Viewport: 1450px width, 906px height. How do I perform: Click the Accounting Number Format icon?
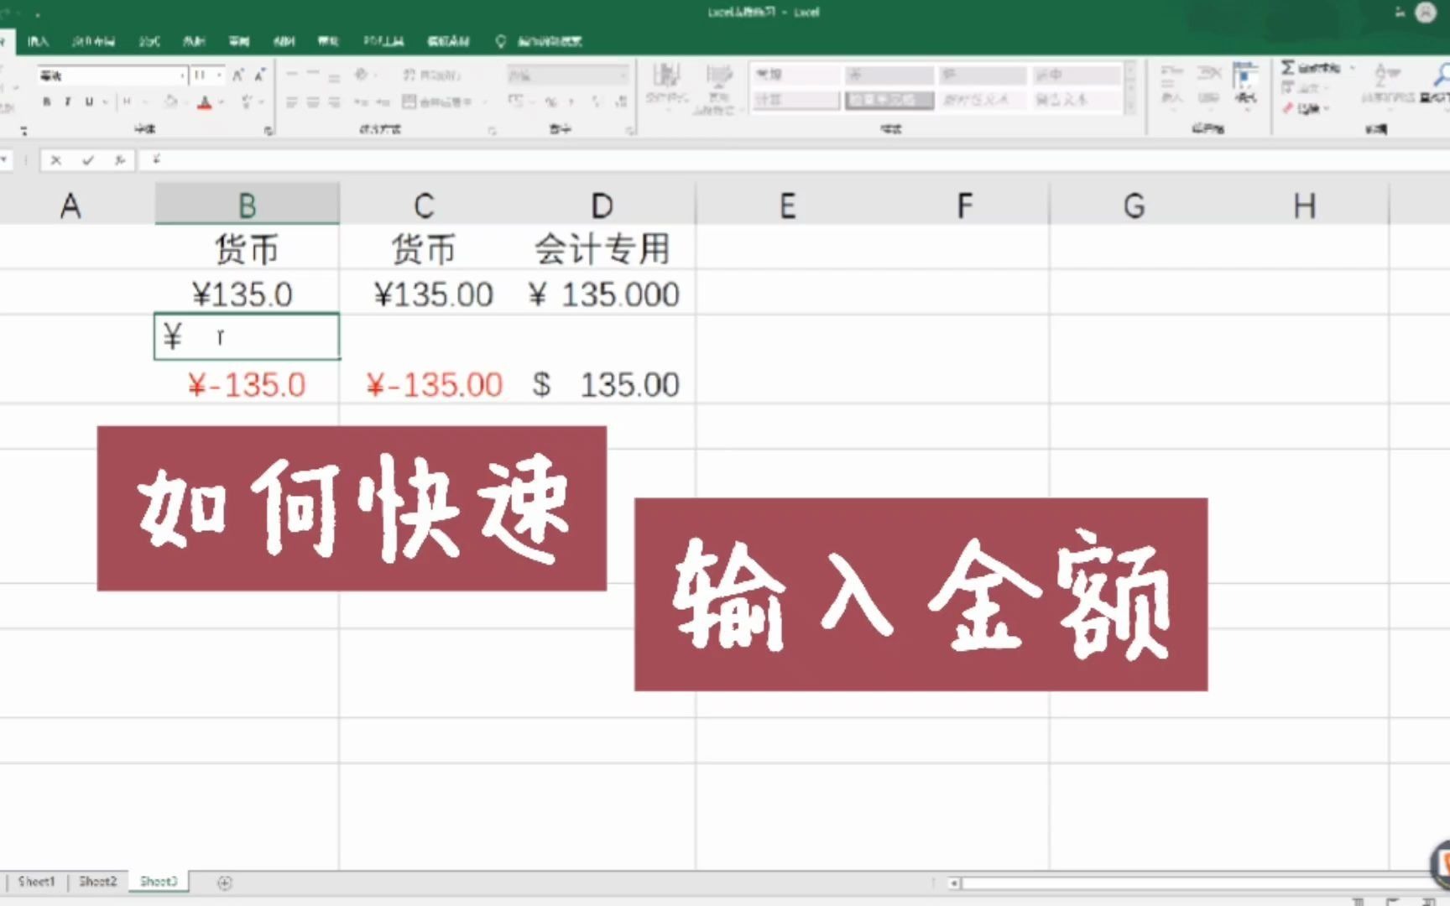515,102
